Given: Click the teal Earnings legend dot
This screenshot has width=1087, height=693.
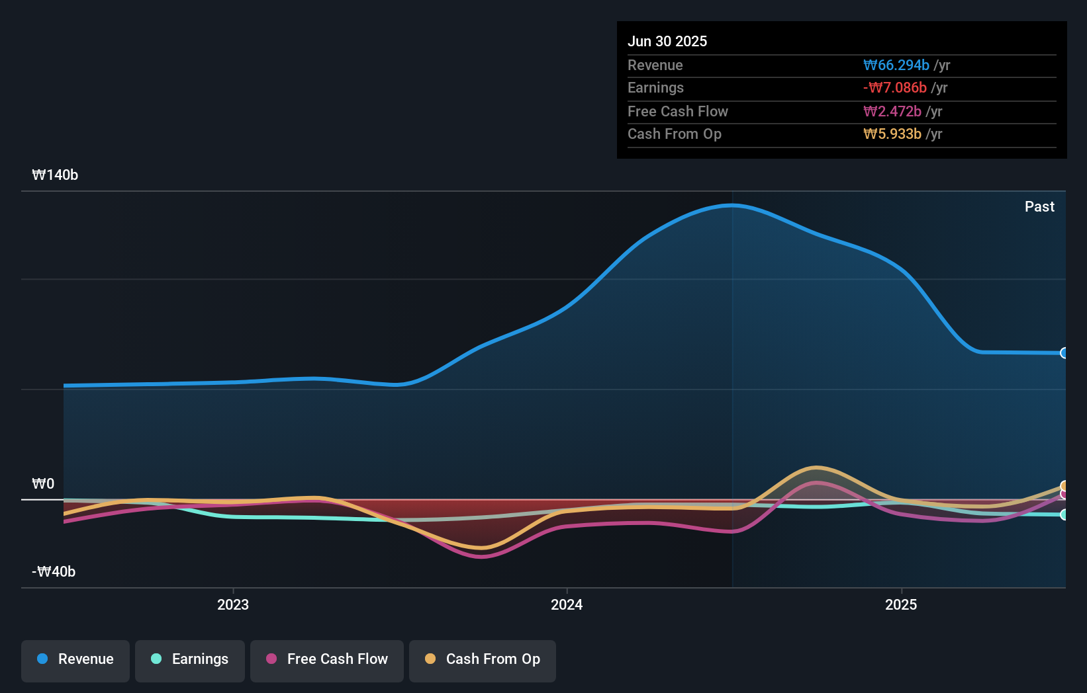Looking at the screenshot, I should (x=156, y=659).
